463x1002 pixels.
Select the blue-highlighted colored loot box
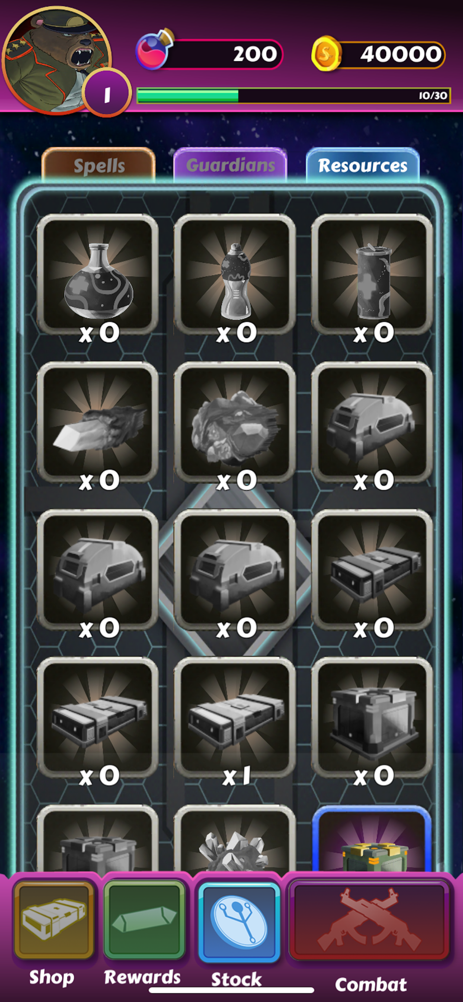tap(372, 840)
